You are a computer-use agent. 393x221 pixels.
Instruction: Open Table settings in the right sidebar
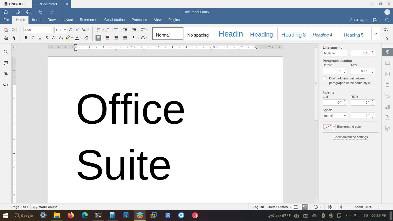[388, 63]
